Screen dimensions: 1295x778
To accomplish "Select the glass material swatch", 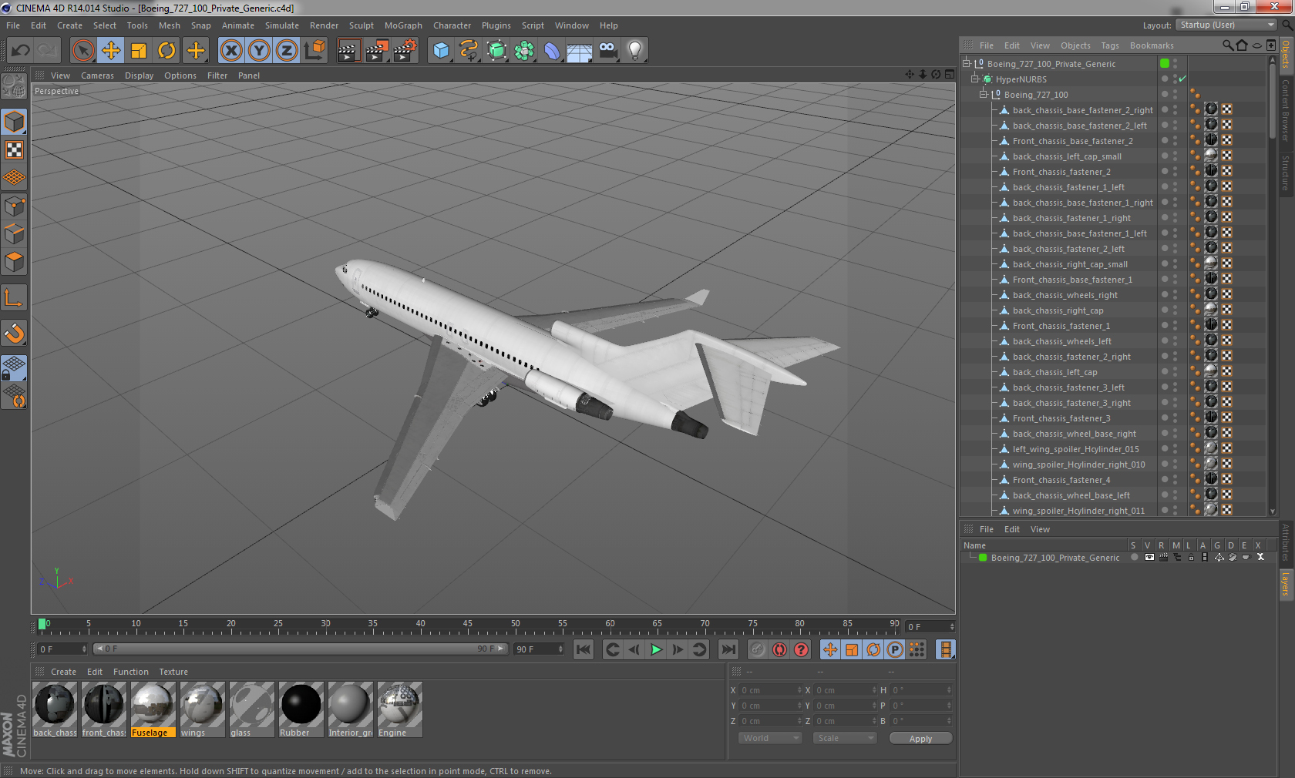I will click(x=251, y=709).
